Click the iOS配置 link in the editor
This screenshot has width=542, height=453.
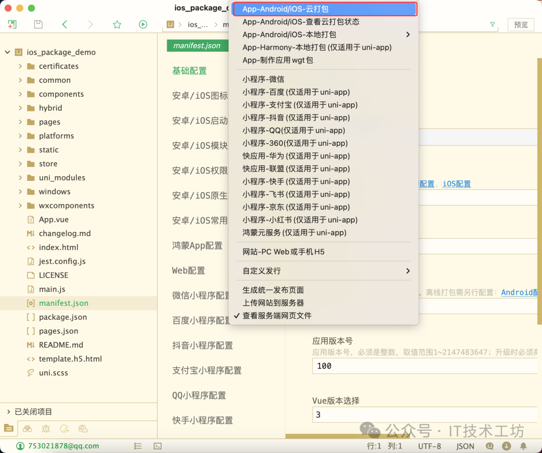(456, 184)
